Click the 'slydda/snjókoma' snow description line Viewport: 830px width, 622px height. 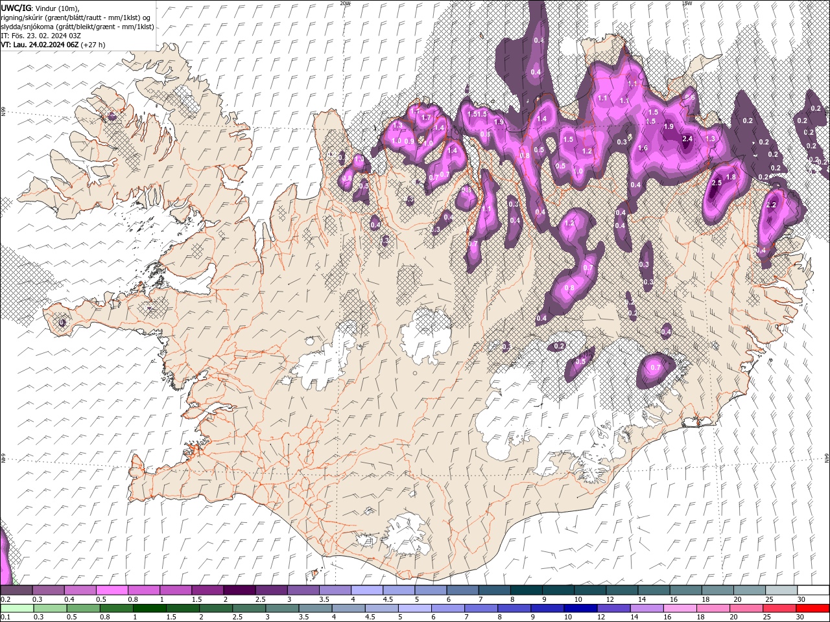[77, 27]
